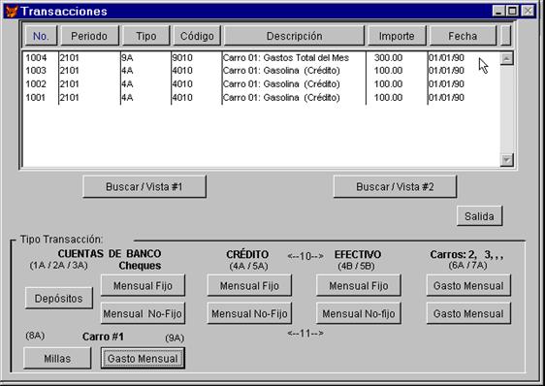Open Buscar / Vista #1
545x386 pixels.
[144, 187]
